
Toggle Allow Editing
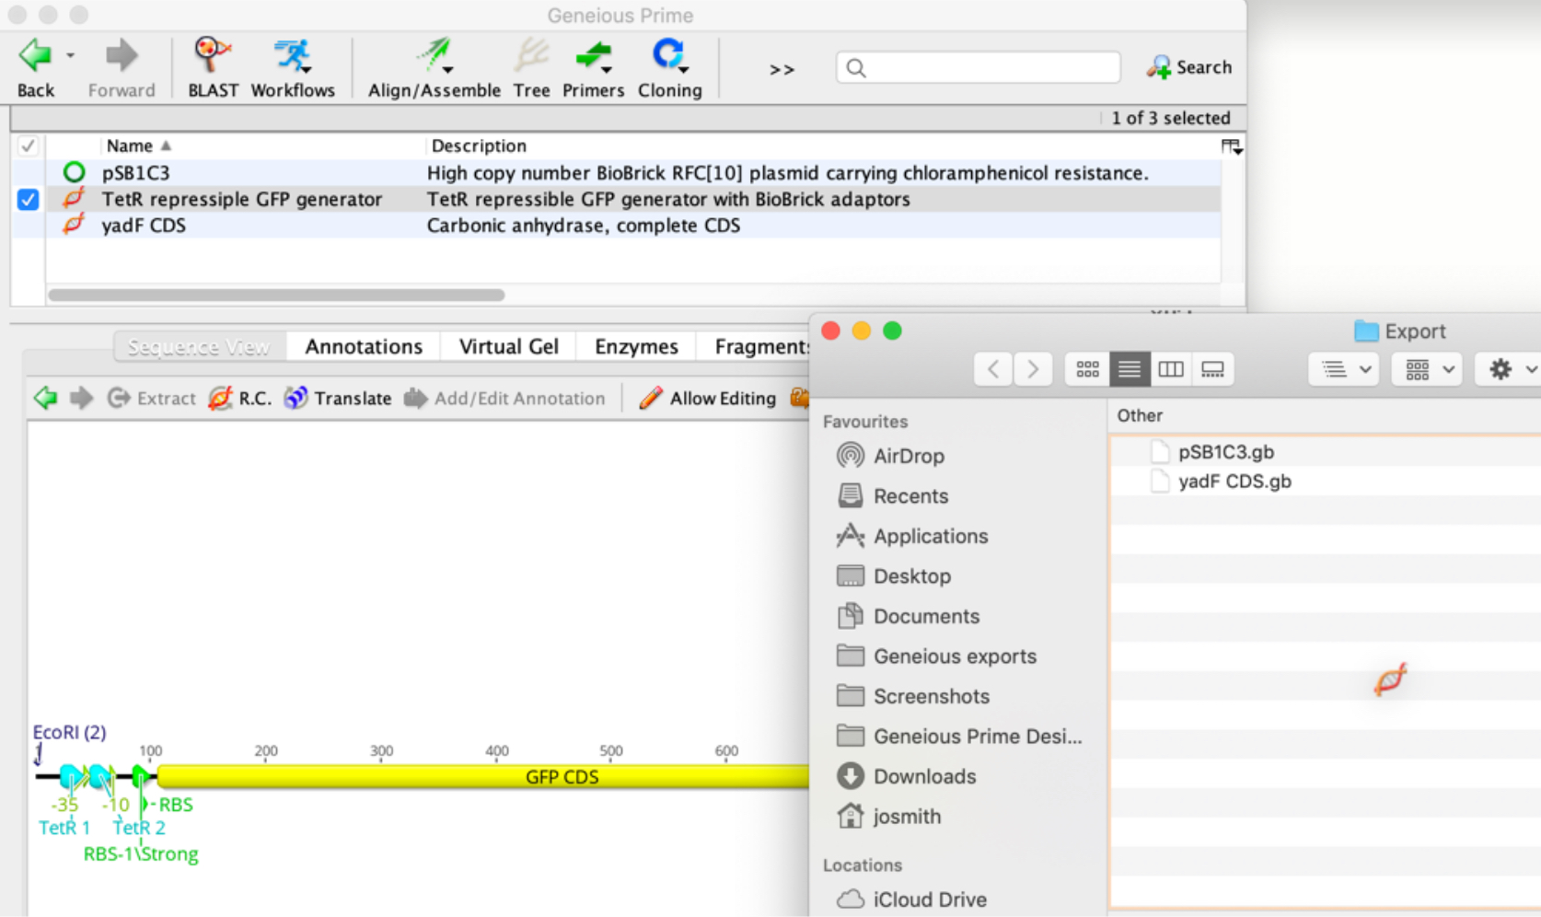pyautogui.click(x=708, y=398)
